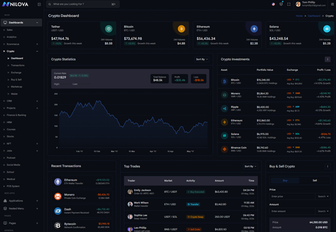Collapse the sidebar with the toggle icon
The height and width of the screenshot is (232, 336).
coord(39,4)
